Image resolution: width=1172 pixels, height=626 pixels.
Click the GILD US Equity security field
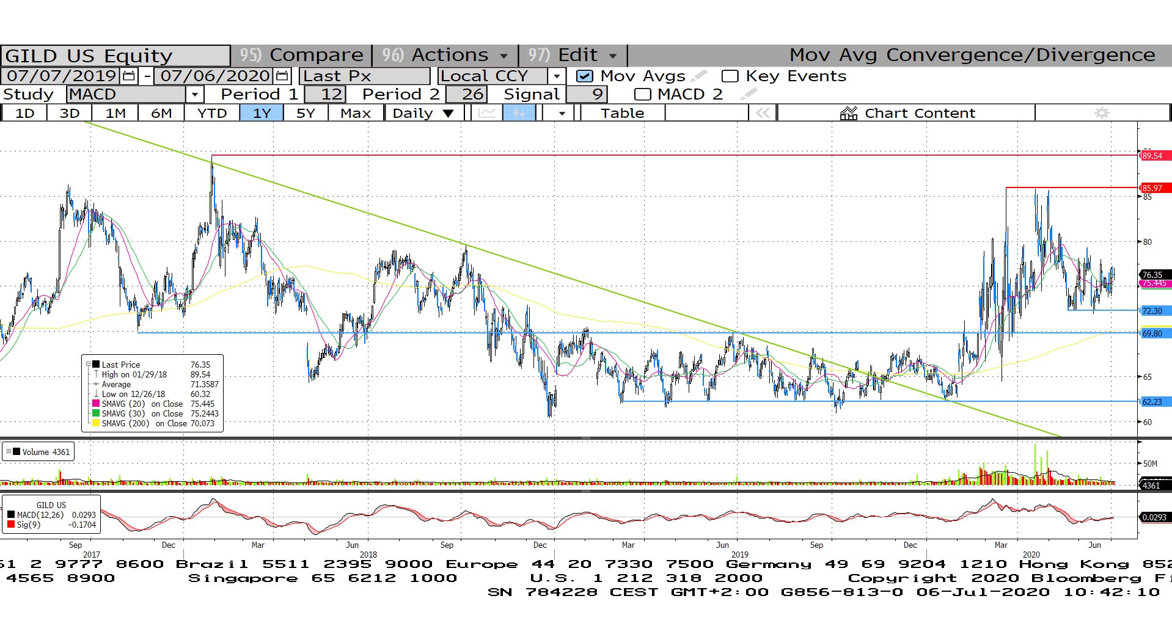pyautogui.click(x=115, y=56)
